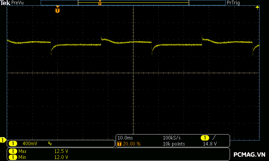Click the channel 1 badge next to 400mV

coord(13,144)
